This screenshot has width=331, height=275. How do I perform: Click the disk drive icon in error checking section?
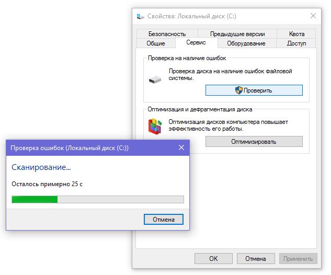pos(155,80)
